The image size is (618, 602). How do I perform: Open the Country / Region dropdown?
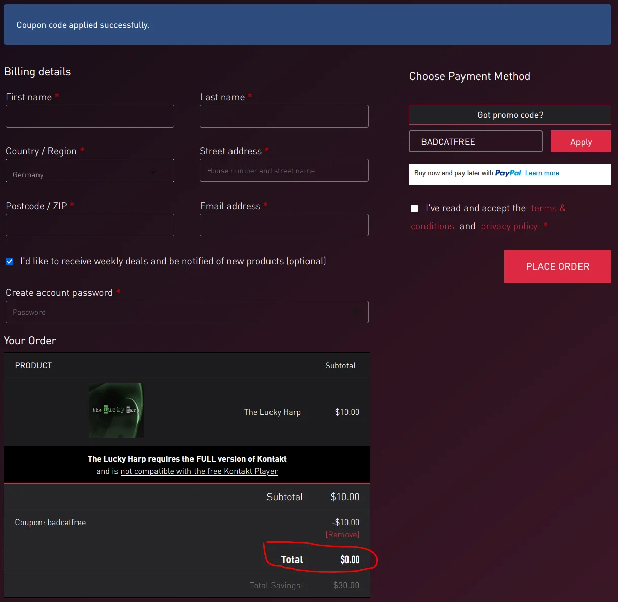point(90,171)
